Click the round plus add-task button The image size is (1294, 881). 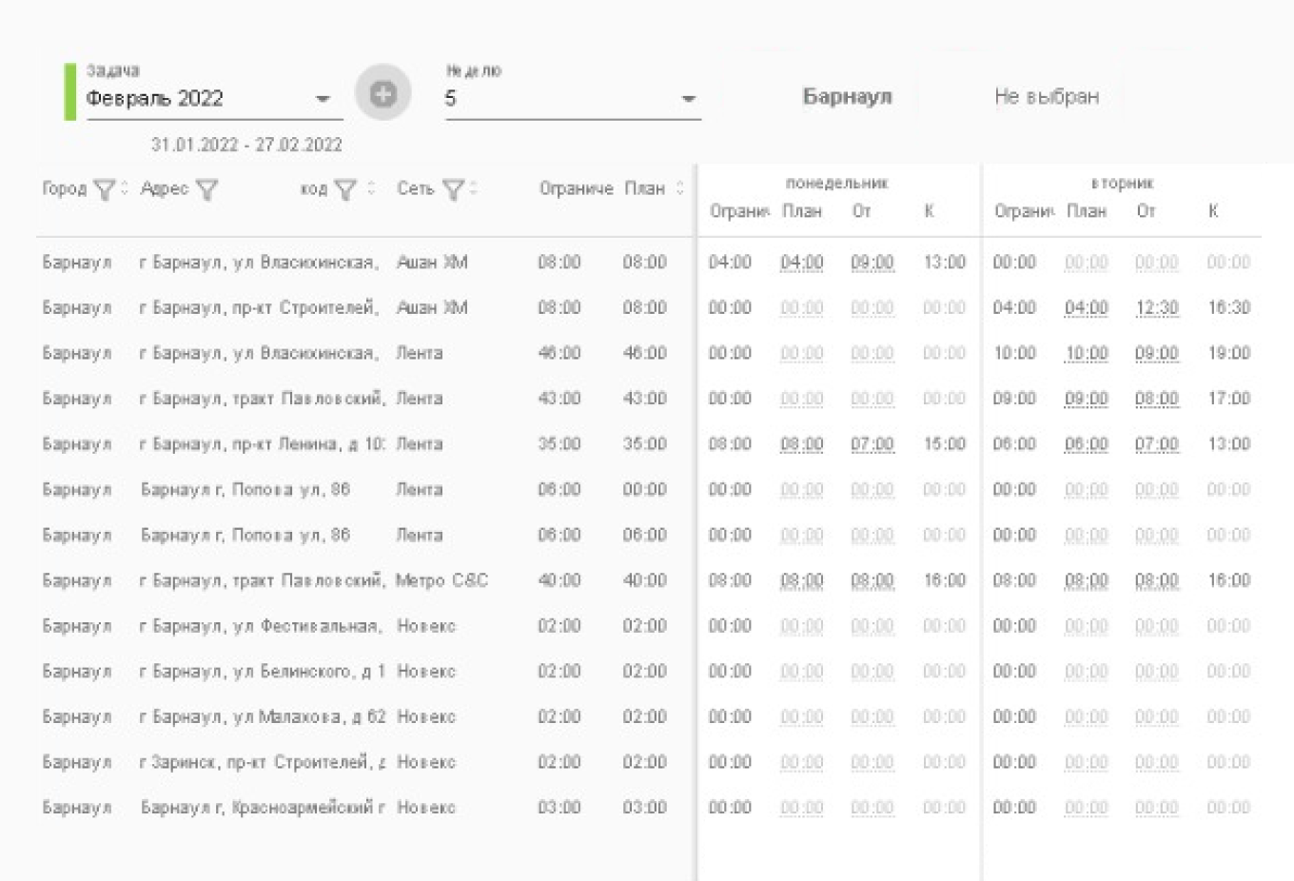pyautogui.click(x=382, y=93)
